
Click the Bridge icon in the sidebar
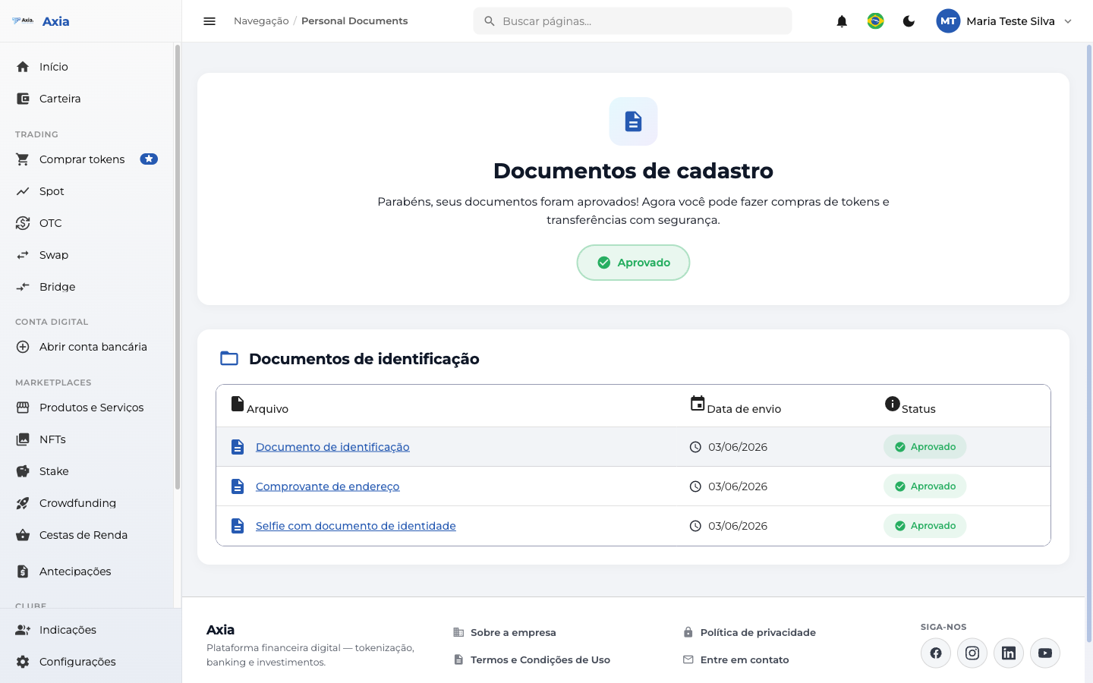pyautogui.click(x=23, y=287)
